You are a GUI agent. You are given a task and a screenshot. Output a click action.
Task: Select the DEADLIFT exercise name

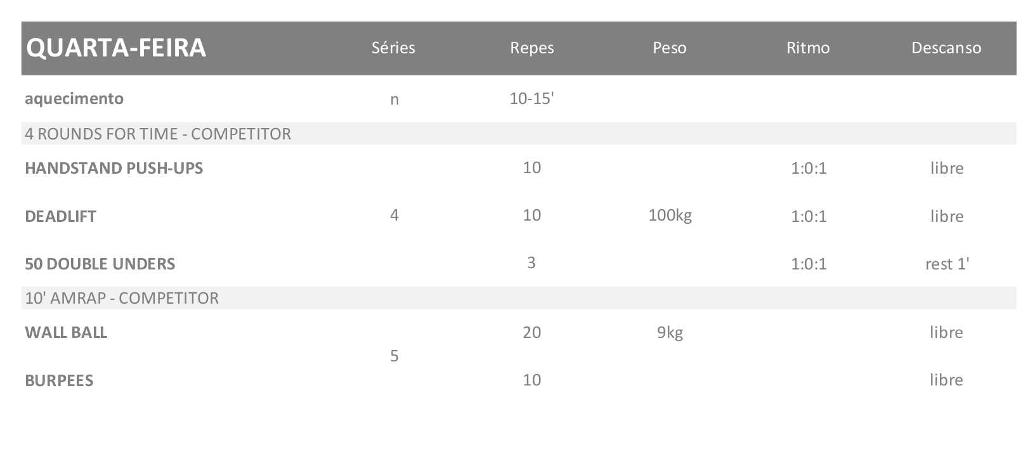click(x=61, y=216)
